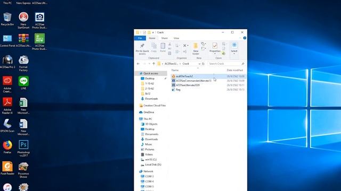Open OneDrive in navigation pane
The image size is (341, 191).
149,112
